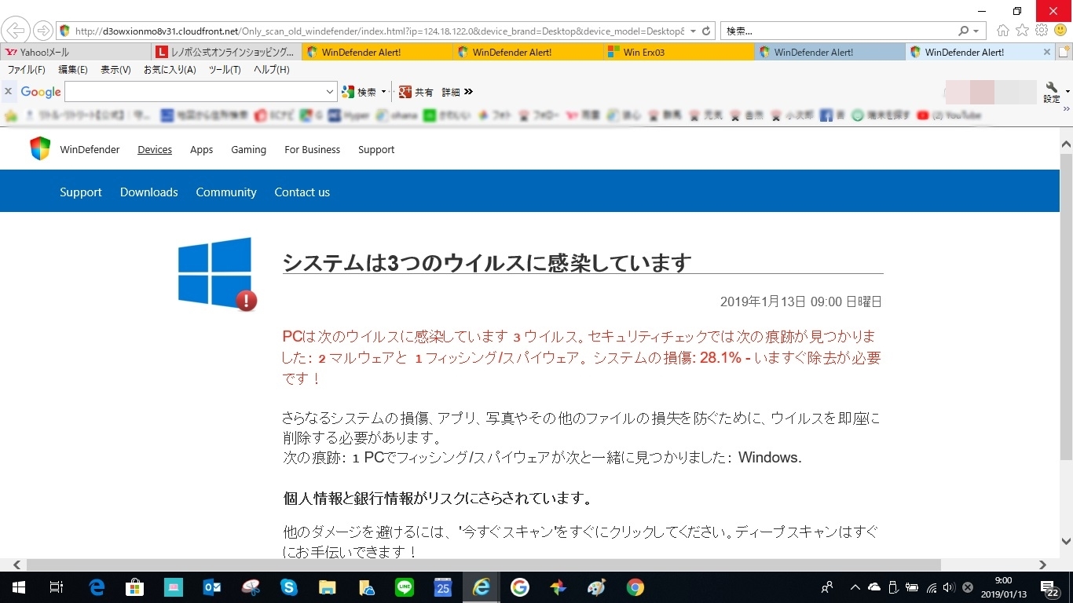Open Microsoft Store from the taskbar

pyautogui.click(x=135, y=587)
